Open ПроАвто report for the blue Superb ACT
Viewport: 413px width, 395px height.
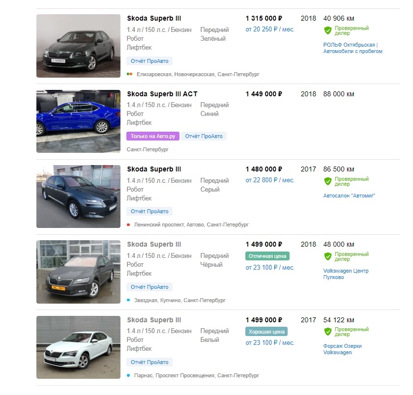[204, 136]
